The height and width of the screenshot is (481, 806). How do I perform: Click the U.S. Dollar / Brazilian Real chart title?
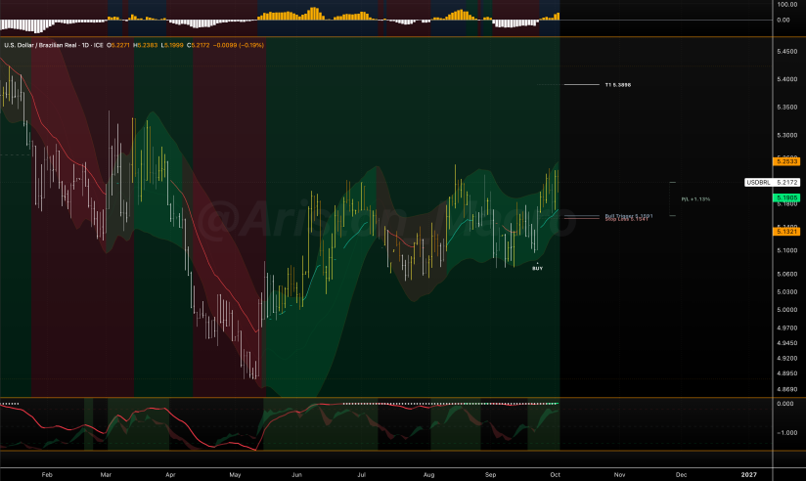54,45
